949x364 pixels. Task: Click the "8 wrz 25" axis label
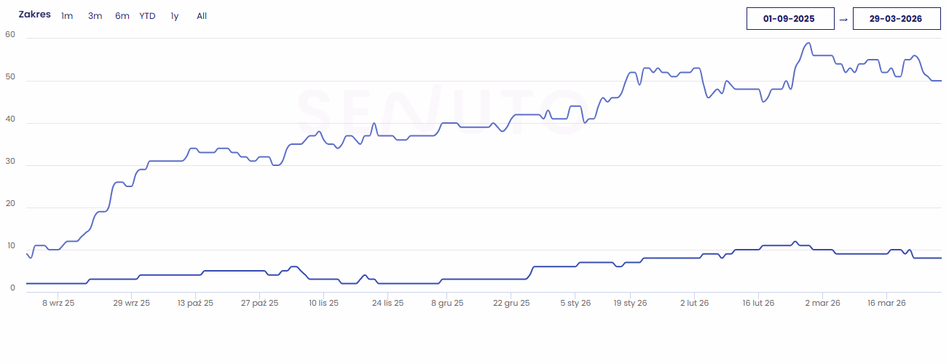click(58, 303)
